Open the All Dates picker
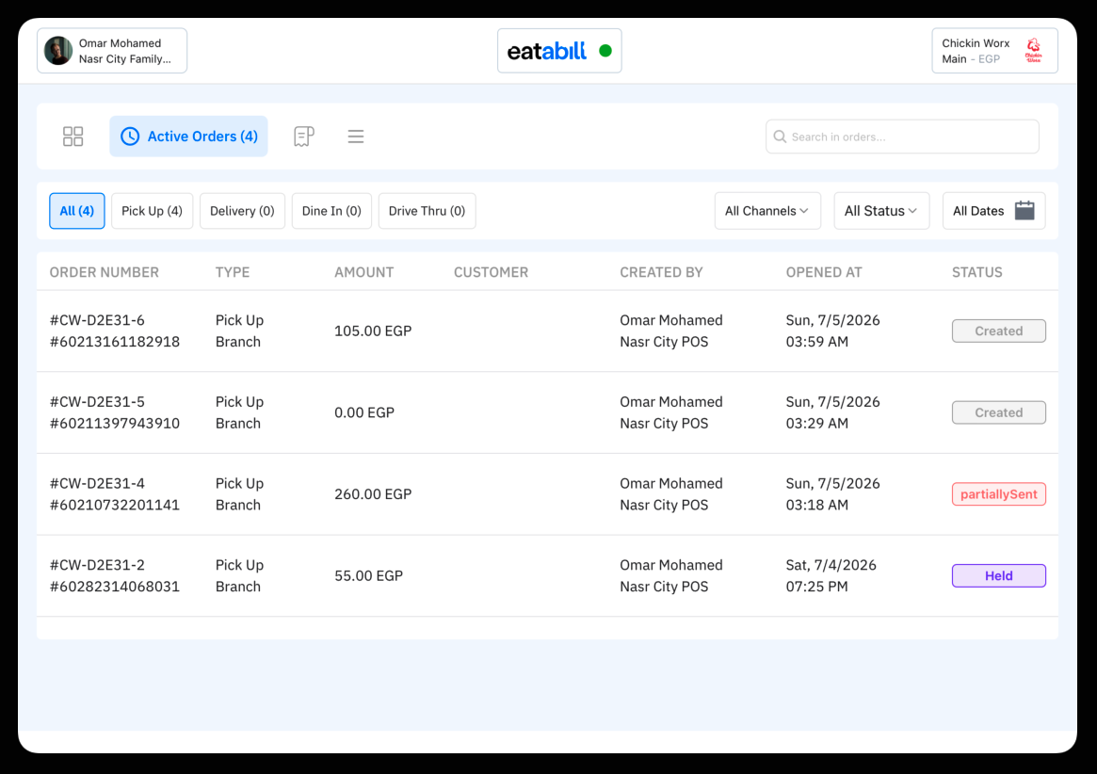 point(993,211)
